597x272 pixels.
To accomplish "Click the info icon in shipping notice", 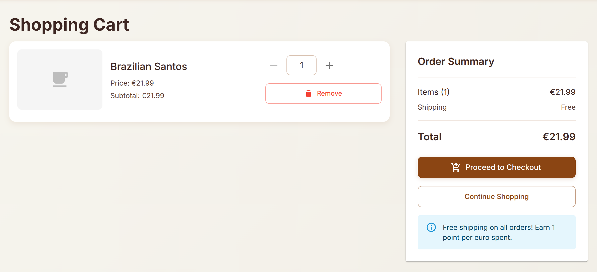I will 431,227.
